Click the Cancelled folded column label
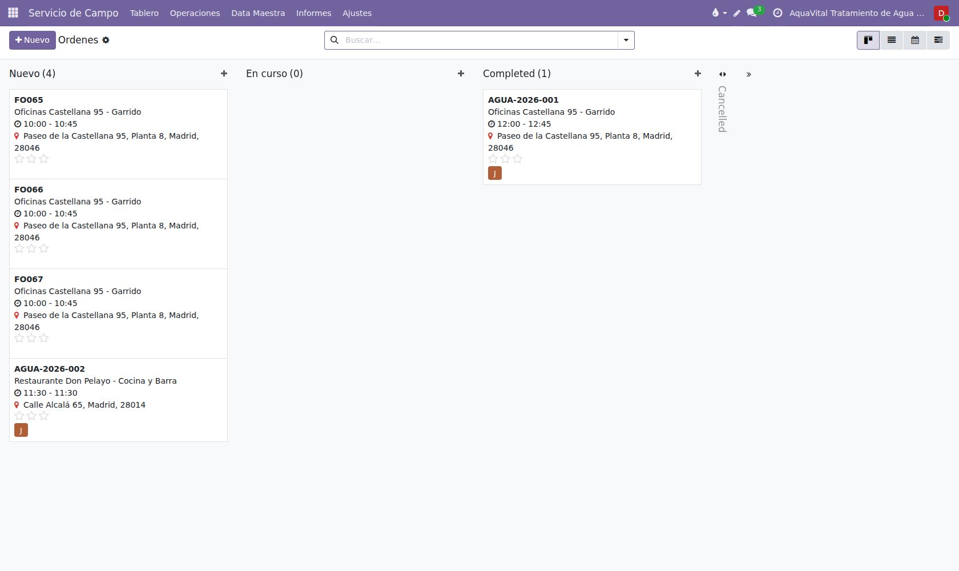The width and height of the screenshot is (959, 571). (722, 109)
